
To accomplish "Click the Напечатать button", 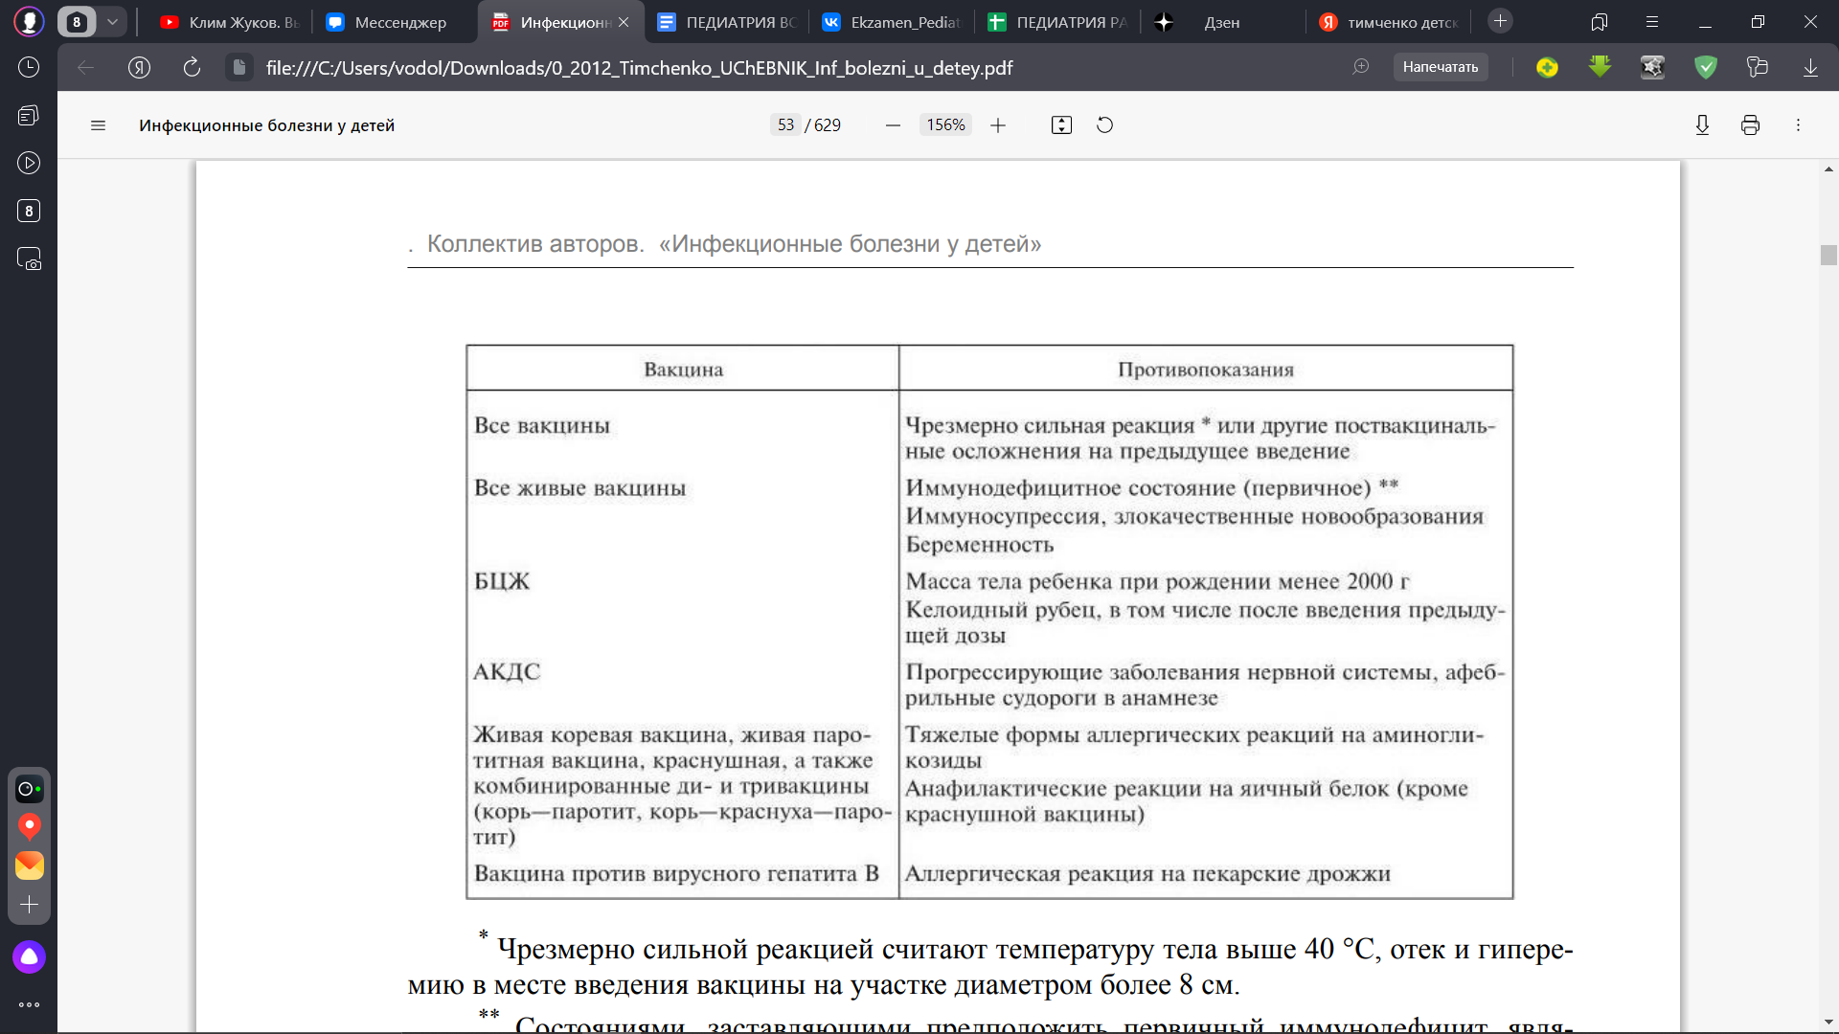I will coord(1440,67).
